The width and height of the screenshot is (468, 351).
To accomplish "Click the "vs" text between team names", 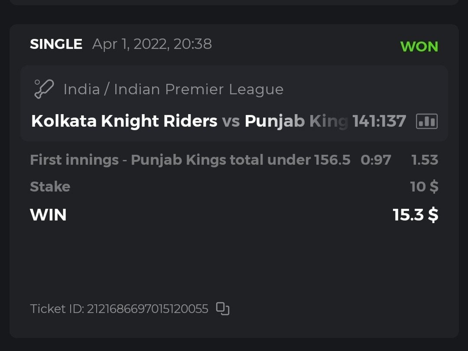I will [x=231, y=122].
